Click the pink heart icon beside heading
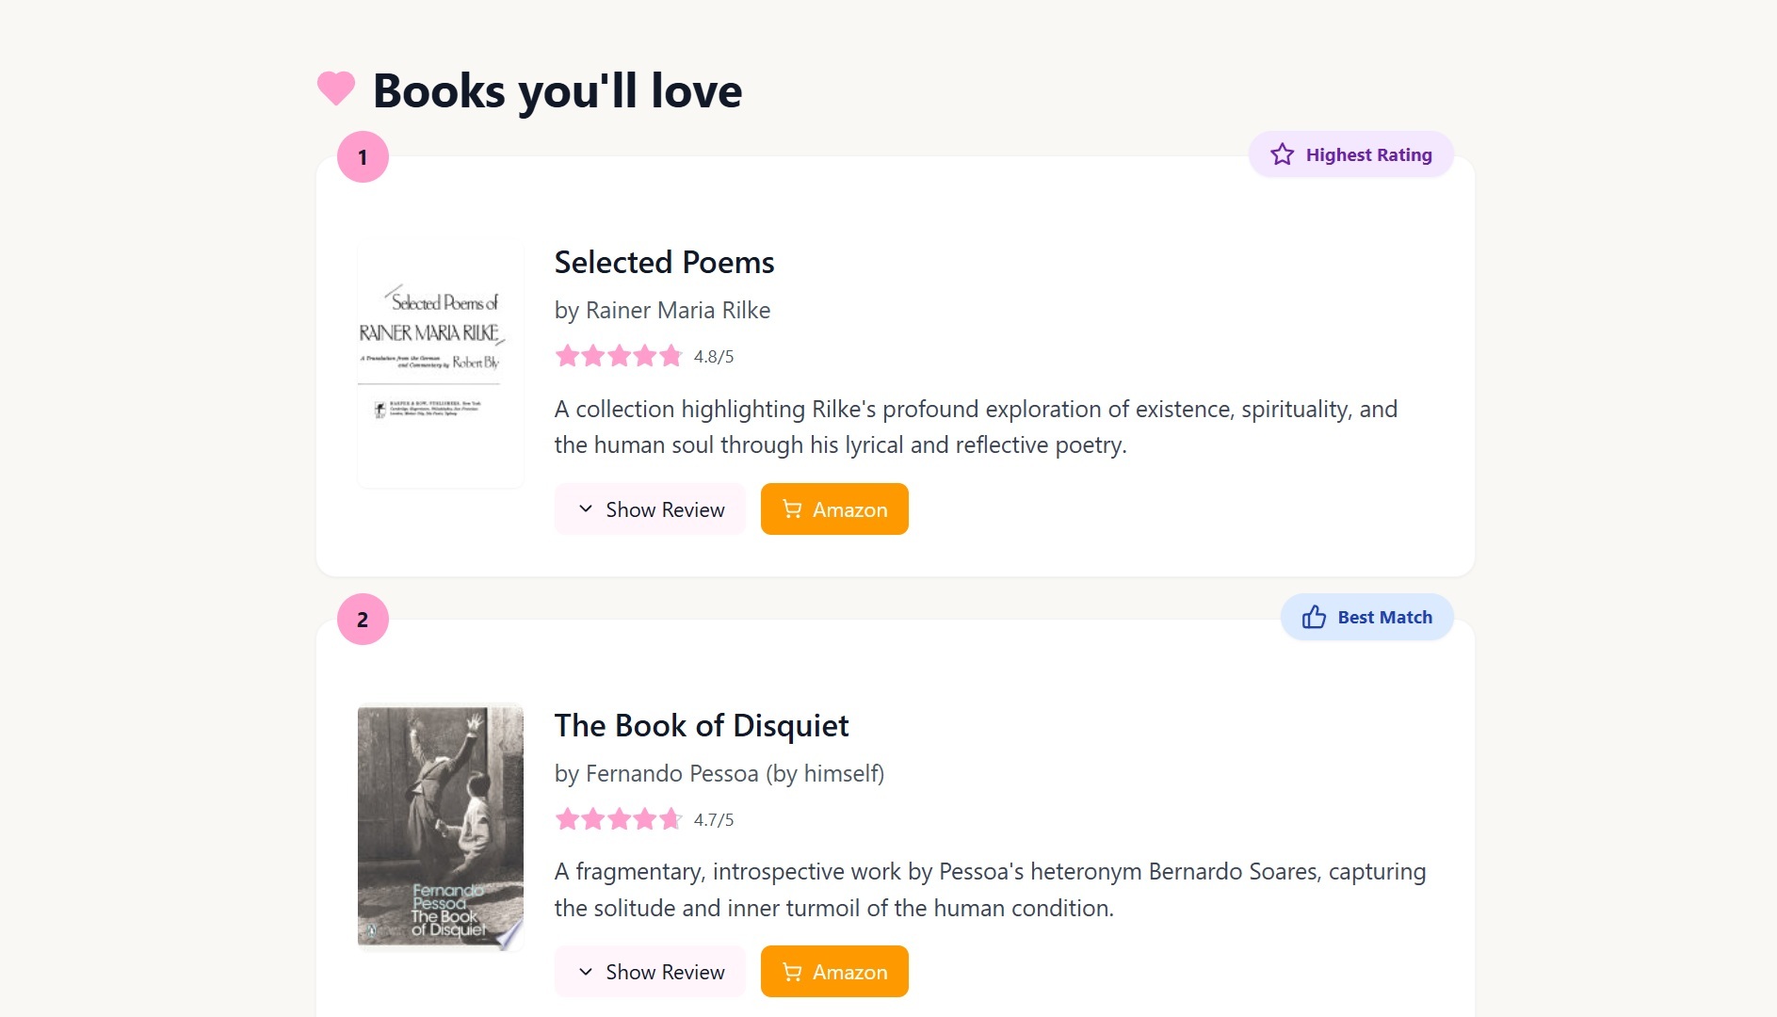 pyautogui.click(x=336, y=89)
